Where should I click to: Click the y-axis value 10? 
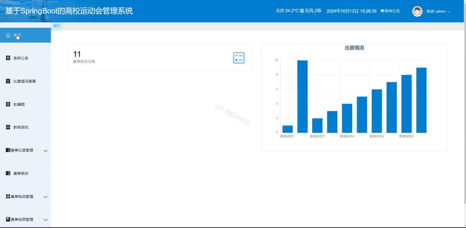point(276,61)
